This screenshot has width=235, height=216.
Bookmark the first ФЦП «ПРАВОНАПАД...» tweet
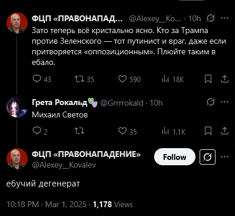(208, 79)
